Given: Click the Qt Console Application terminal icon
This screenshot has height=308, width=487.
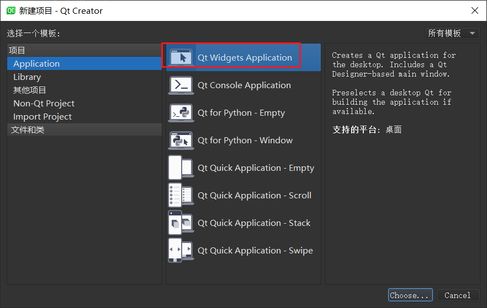Looking at the screenshot, I should coord(181,85).
